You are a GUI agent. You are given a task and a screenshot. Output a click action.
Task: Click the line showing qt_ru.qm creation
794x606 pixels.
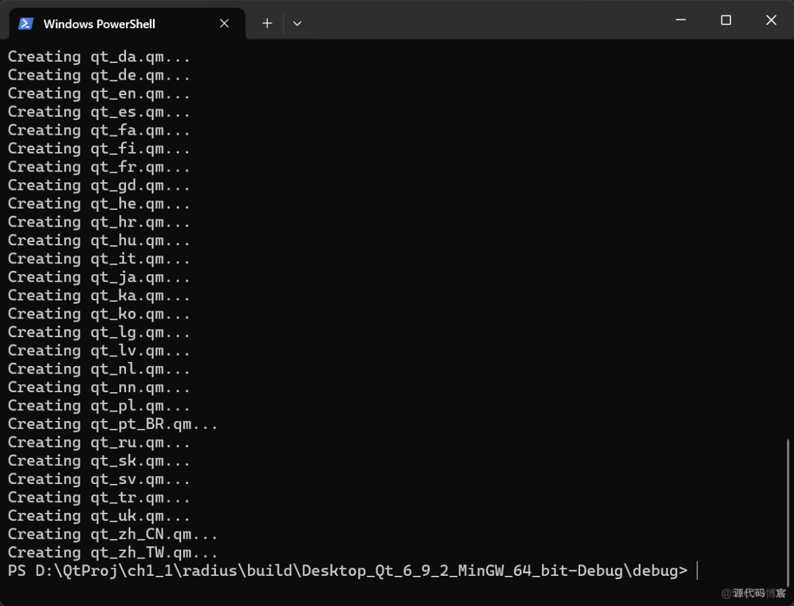tap(98, 442)
